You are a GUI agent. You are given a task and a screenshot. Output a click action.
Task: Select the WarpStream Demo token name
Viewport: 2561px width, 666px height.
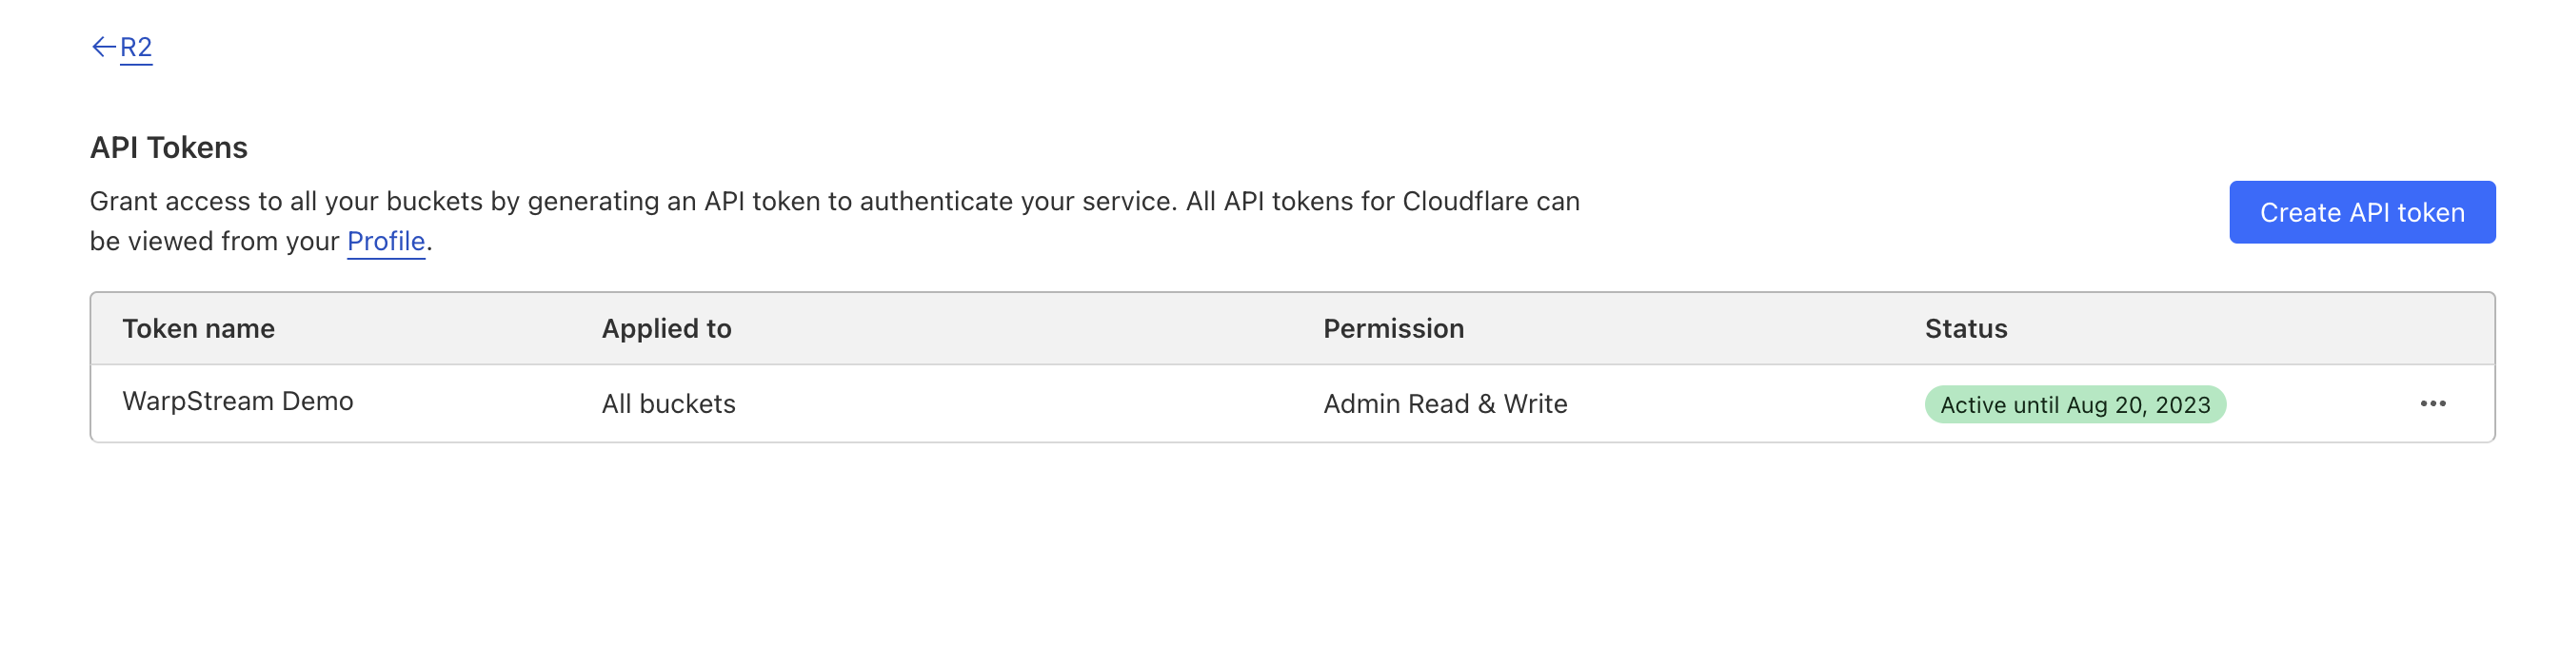point(238,402)
